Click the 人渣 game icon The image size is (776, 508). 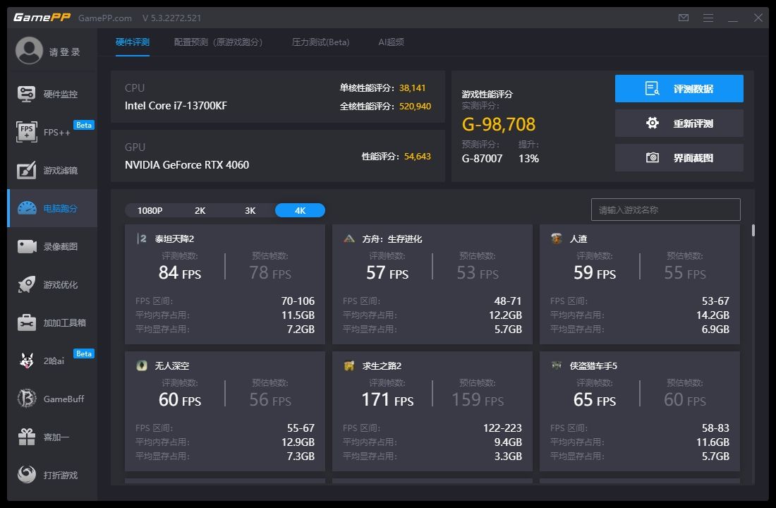coord(557,238)
